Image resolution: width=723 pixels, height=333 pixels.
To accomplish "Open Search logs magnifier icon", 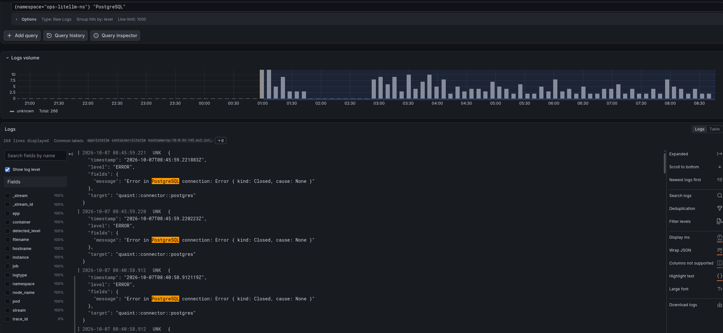I will [x=719, y=195].
